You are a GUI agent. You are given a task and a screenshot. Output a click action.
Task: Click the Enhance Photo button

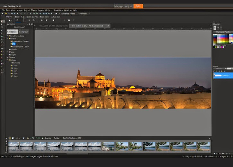pyautogui.click(x=68, y=14)
